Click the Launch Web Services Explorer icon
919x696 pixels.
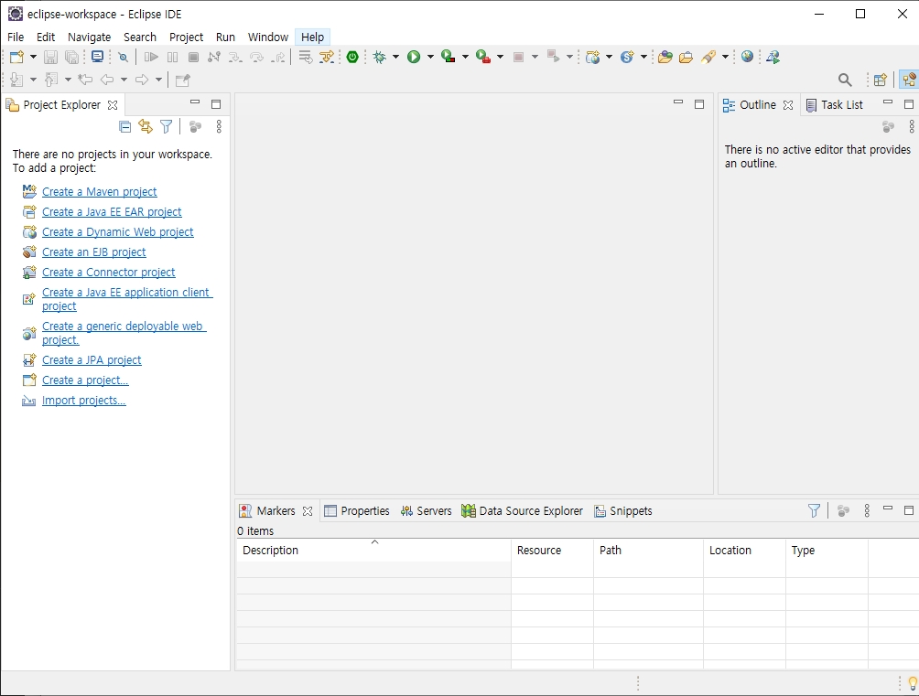tap(773, 57)
